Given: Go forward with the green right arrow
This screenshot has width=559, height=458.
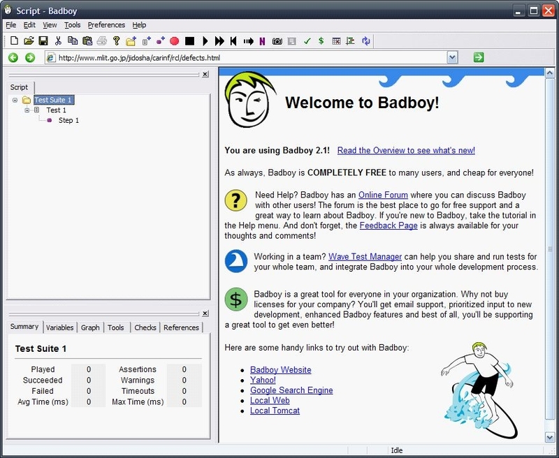Looking at the screenshot, I should point(30,57).
